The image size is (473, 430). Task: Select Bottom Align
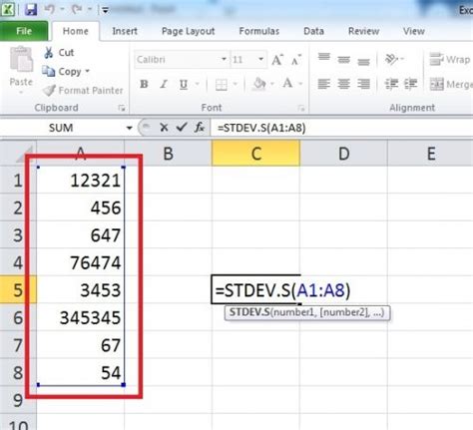point(363,62)
